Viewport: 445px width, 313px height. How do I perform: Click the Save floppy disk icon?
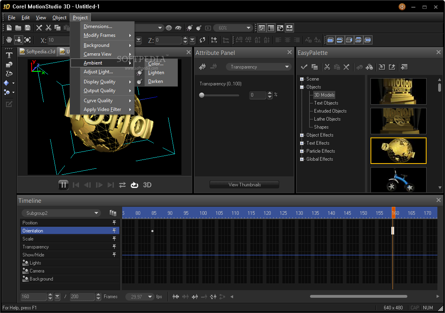[x=28, y=28]
